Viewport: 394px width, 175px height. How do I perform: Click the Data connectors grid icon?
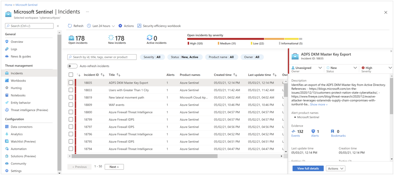7,127
